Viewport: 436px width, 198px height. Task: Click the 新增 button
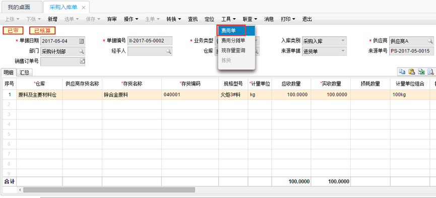[x=52, y=19]
